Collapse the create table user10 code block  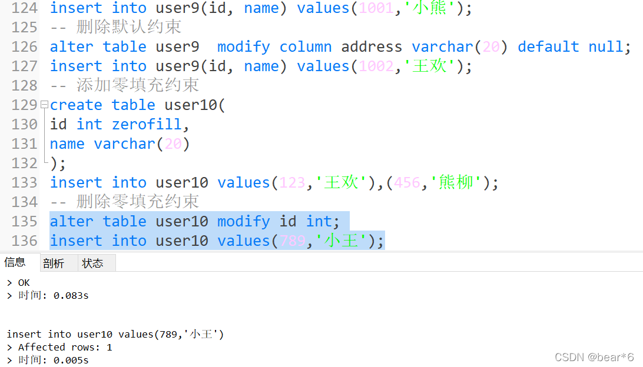[x=44, y=105]
